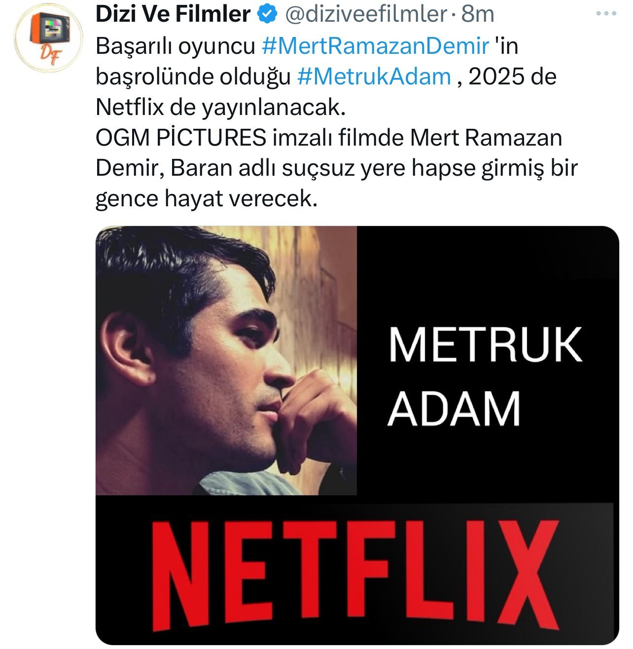This screenshot has height=649, width=633.
Task: Click the "METRUK" title word in the image
Action: click(x=485, y=345)
